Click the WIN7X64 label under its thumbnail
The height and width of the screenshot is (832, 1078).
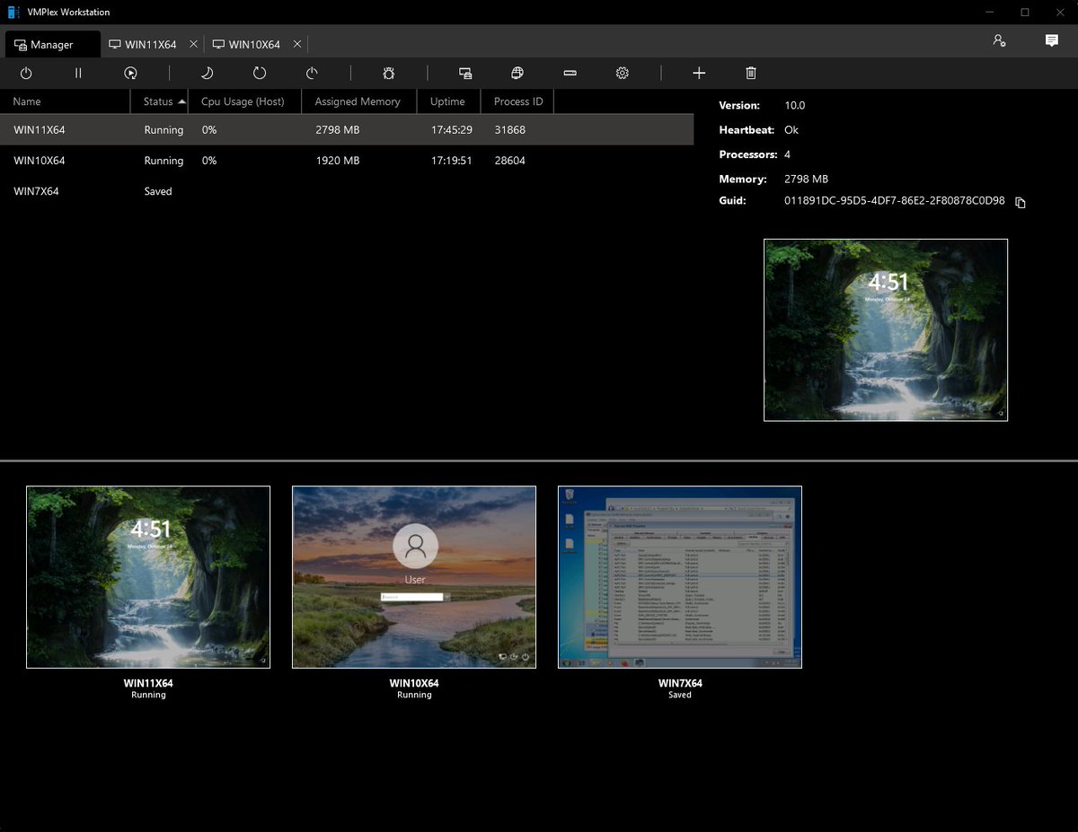(680, 683)
